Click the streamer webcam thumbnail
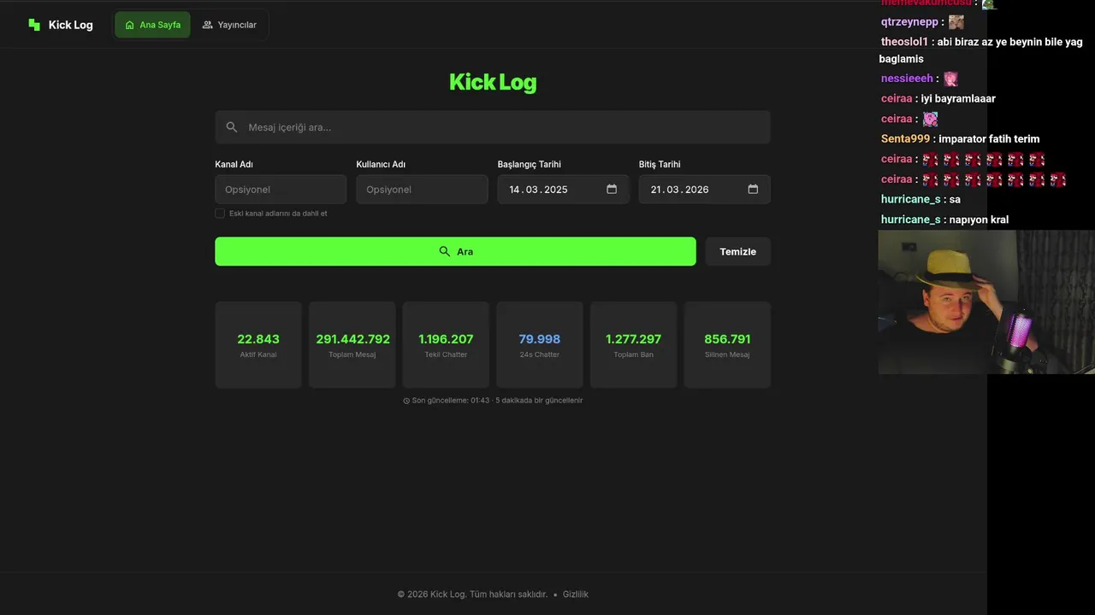Viewport: 1095px width, 615px height. pyautogui.click(x=985, y=302)
